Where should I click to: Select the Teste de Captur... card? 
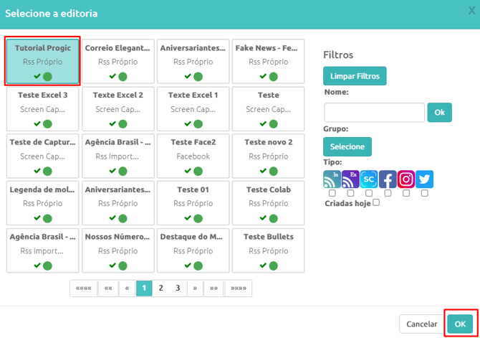[x=42, y=156]
